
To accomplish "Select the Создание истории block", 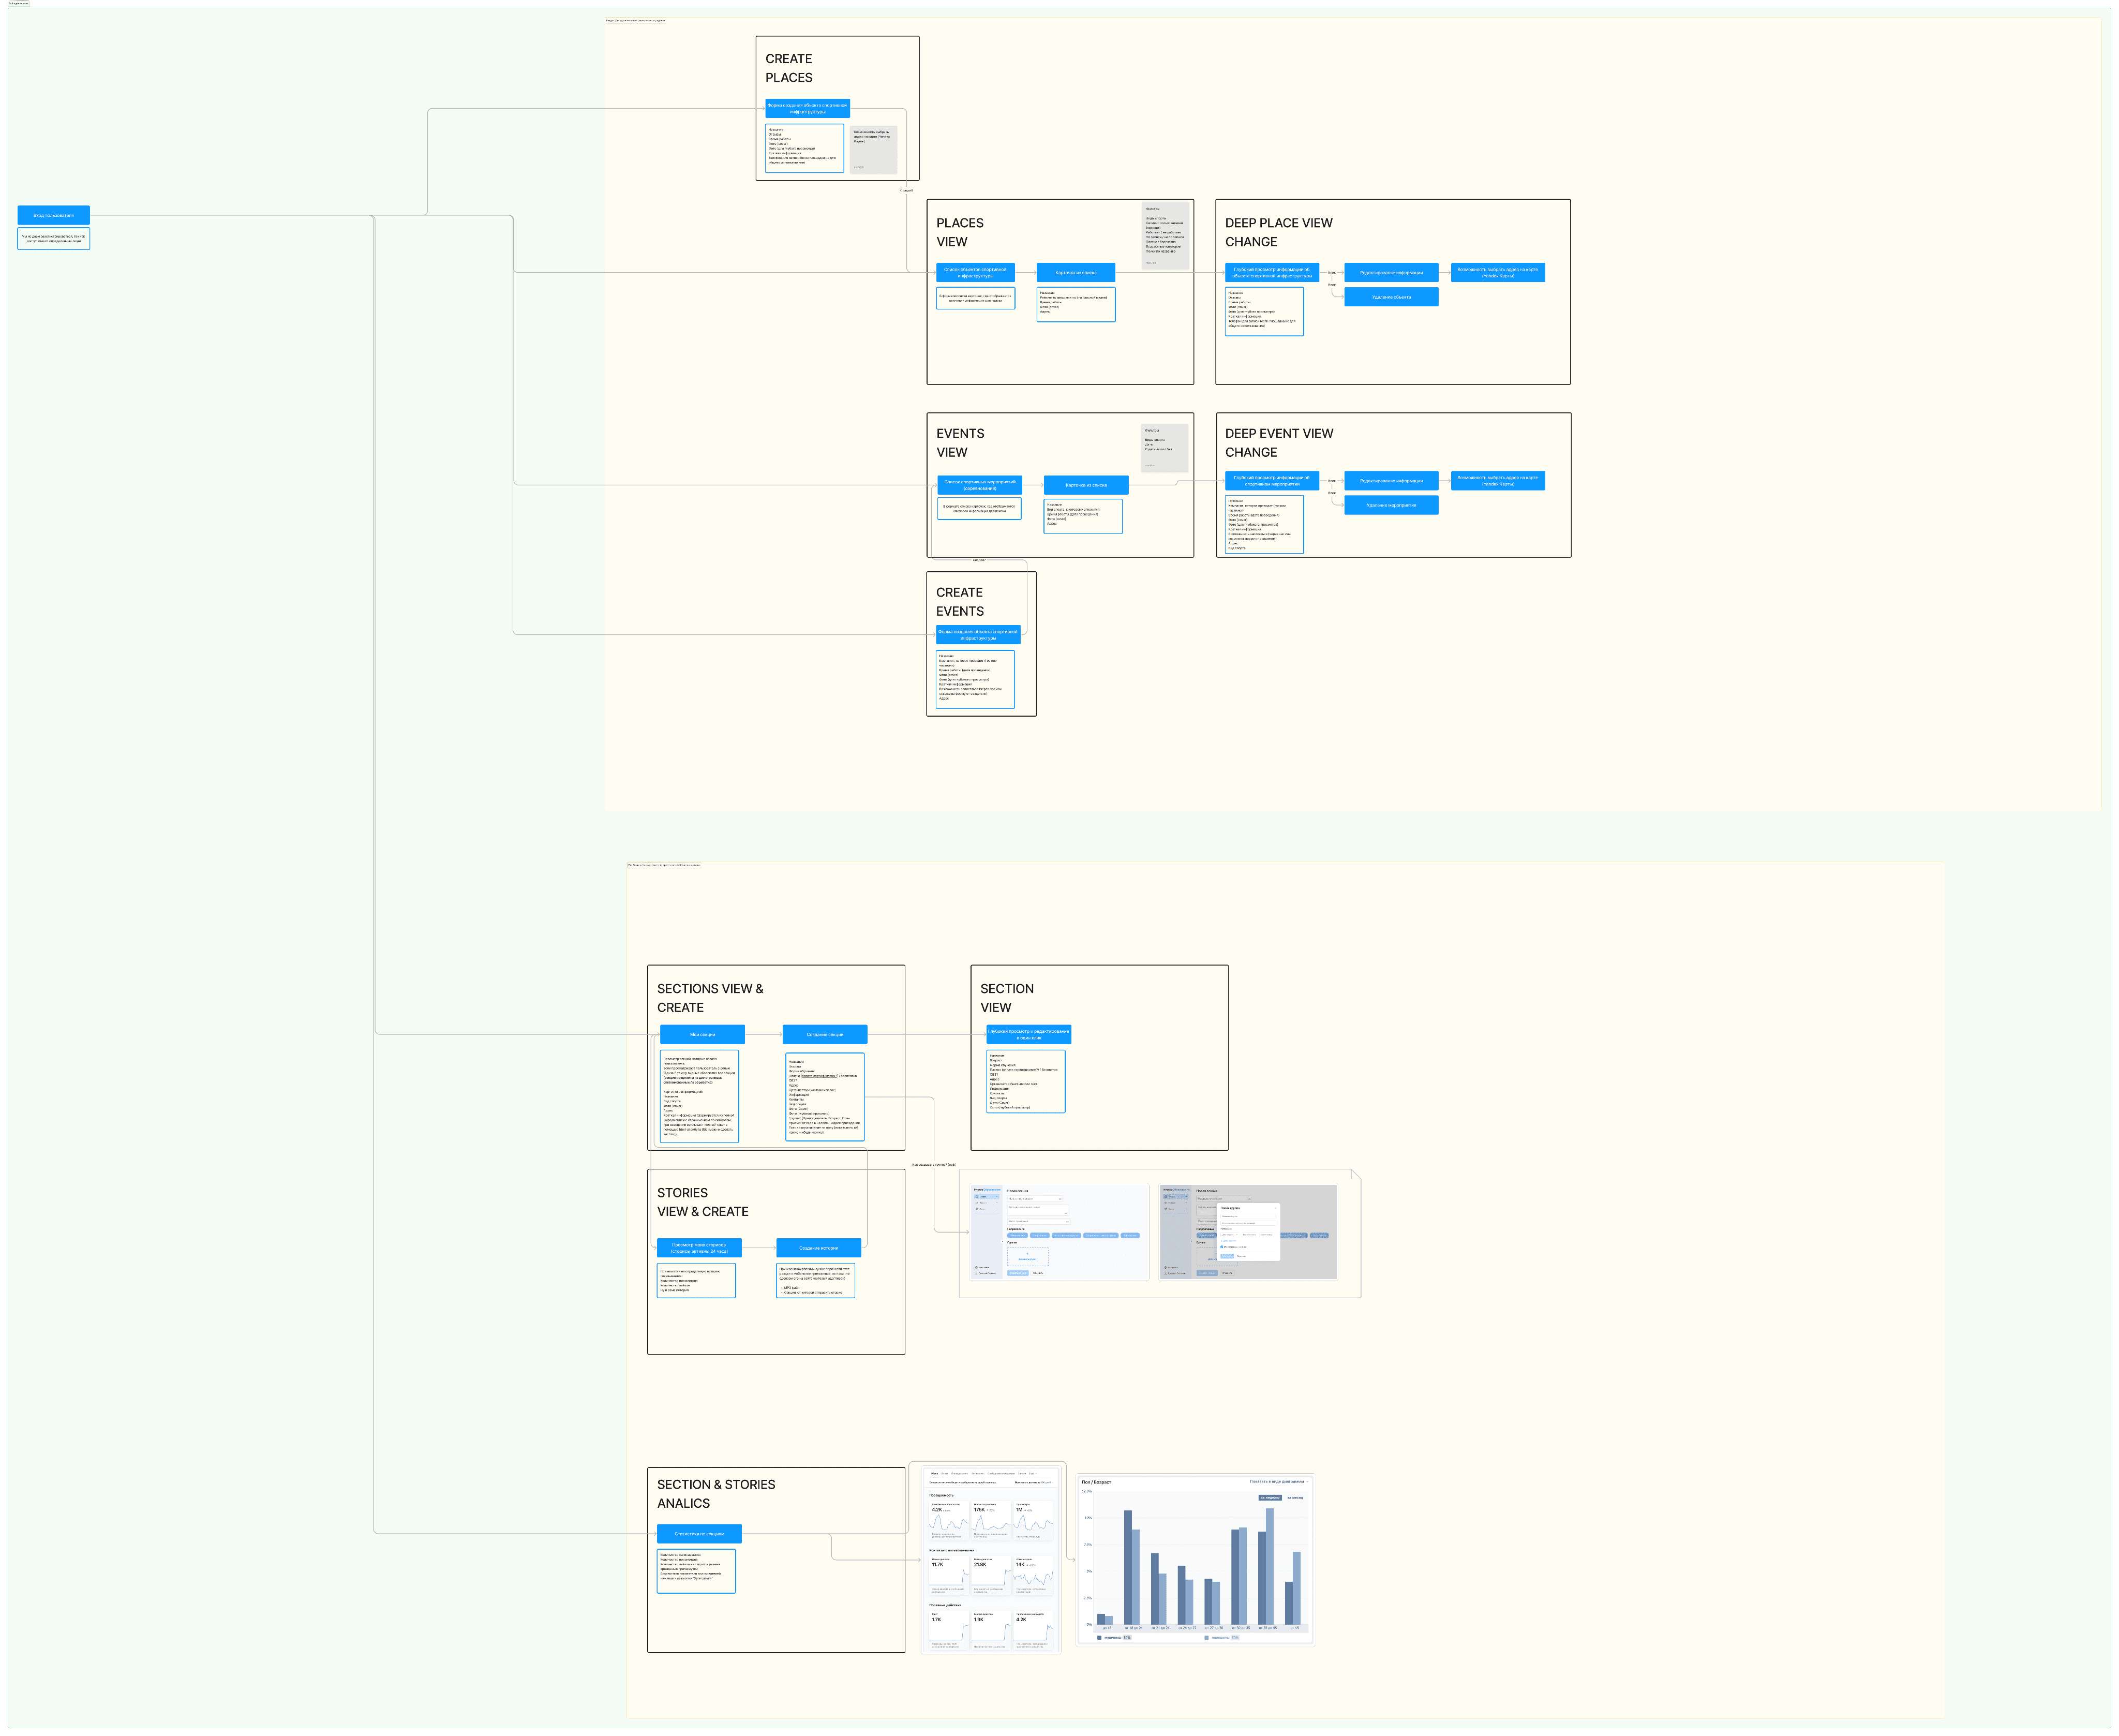I will [x=818, y=1248].
